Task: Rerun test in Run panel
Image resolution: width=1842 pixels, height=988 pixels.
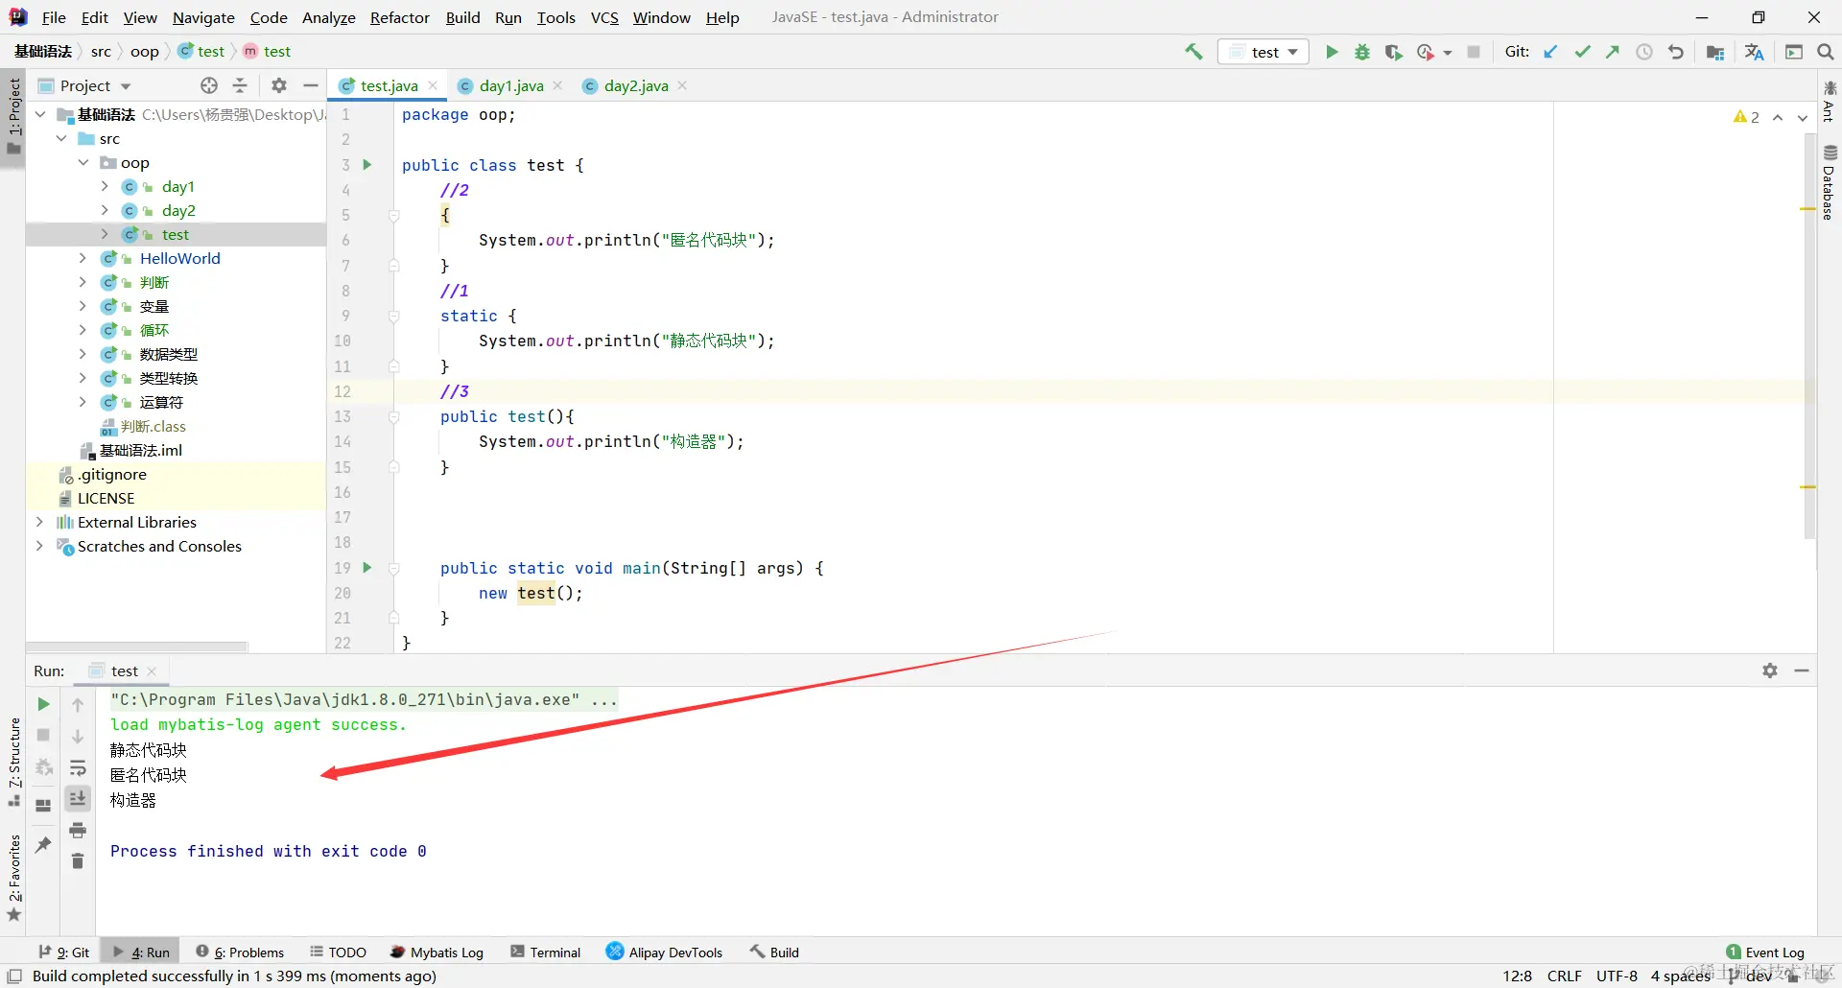Action: 43,704
